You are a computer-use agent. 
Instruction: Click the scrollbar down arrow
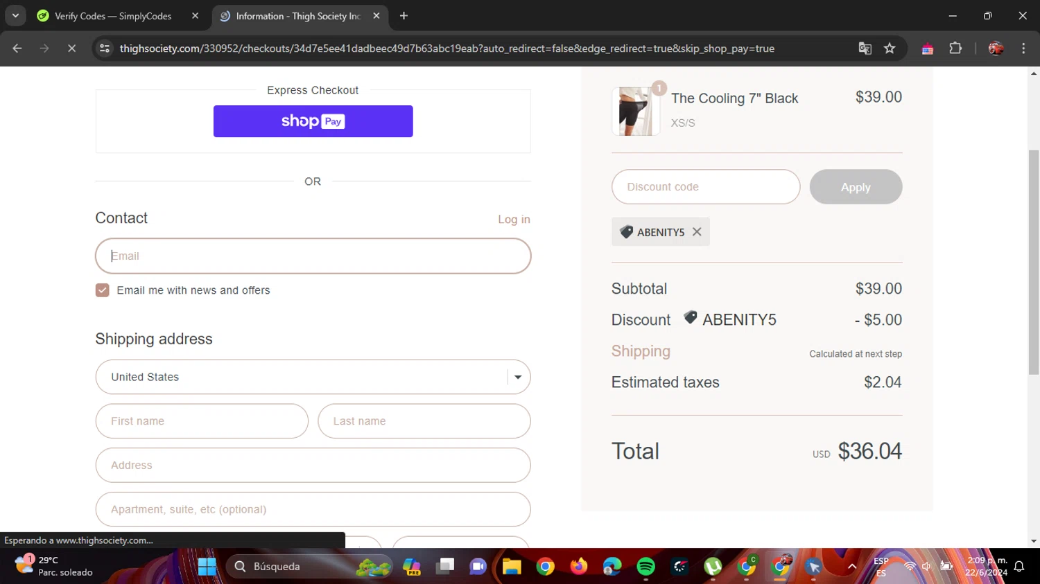(x=1034, y=542)
